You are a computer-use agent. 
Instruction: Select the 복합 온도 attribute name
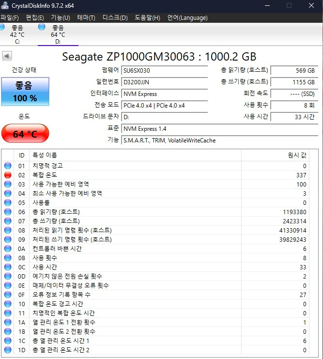(45, 175)
